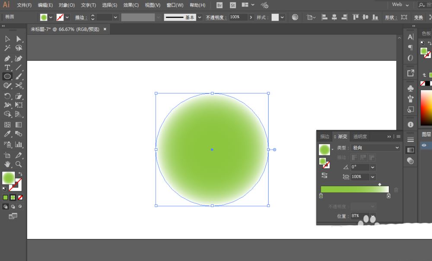Screen dimensions: 432x261
Task: Select the Scissors tool
Action: (19, 86)
